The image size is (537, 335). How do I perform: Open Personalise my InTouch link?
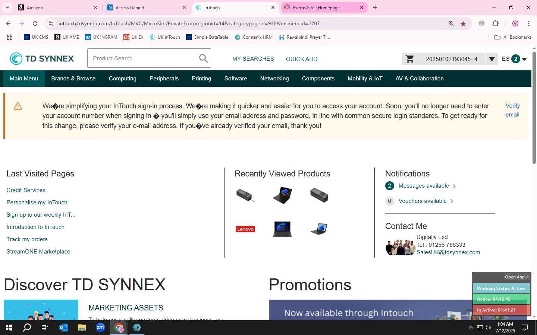click(x=37, y=202)
